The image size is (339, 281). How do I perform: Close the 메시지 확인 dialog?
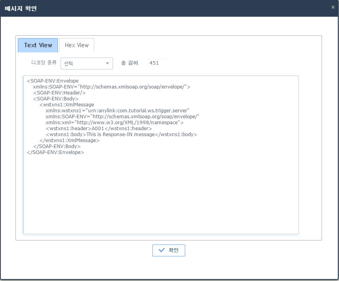pyautogui.click(x=333, y=7)
